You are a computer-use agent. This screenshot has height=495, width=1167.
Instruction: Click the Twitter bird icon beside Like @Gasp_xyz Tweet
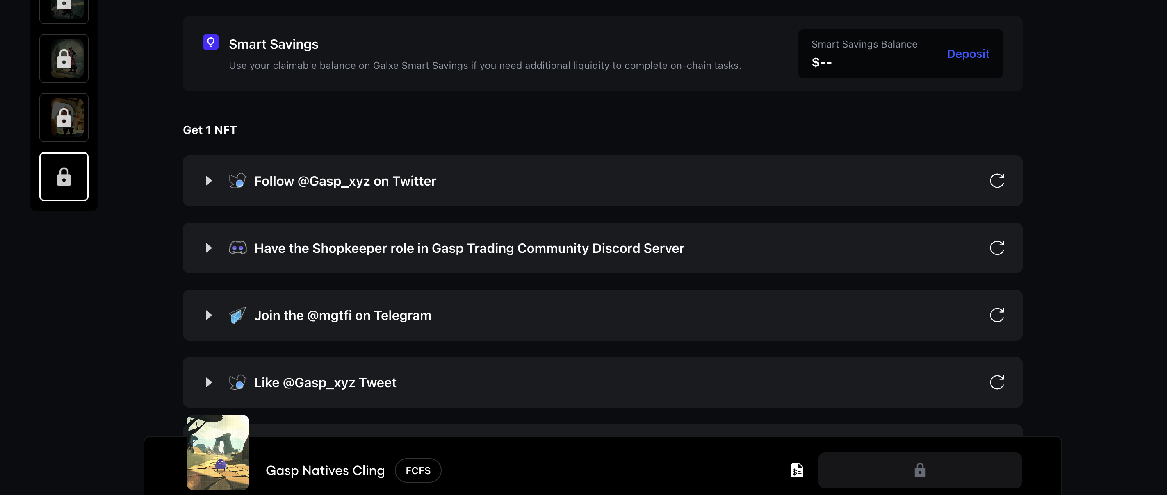click(x=237, y=382)
